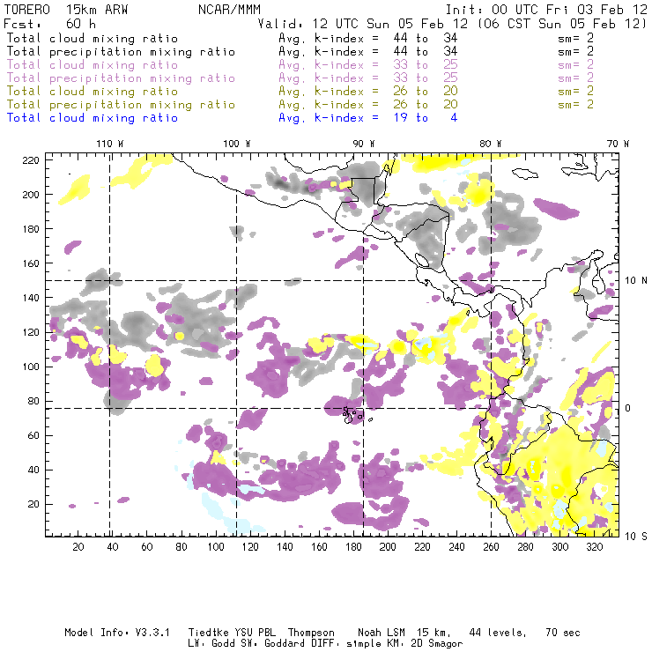The image size is (652, 652).
Task: Click the '100 W' longitude label
Action: coord(237,144)
